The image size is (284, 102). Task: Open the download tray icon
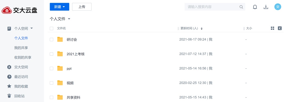tap(266, 7)
